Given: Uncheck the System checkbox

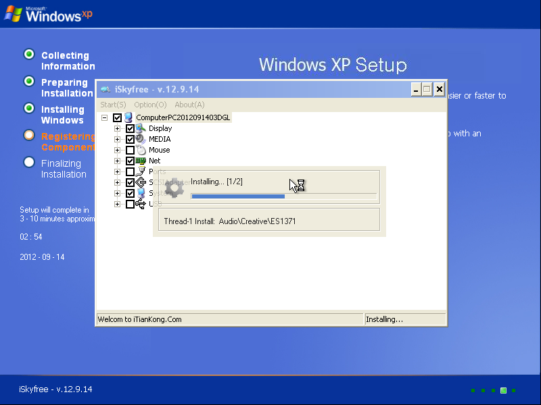Looking at the screenshot, I should point(130,193).
